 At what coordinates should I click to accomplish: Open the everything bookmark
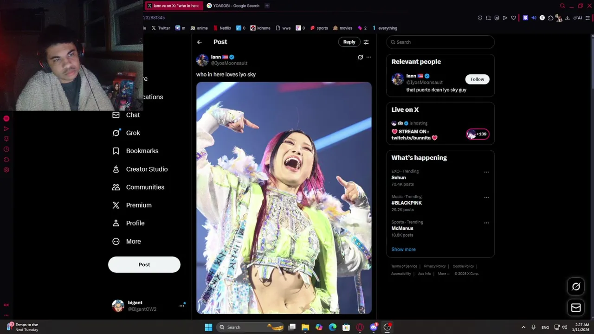click(x=384, y=28)
